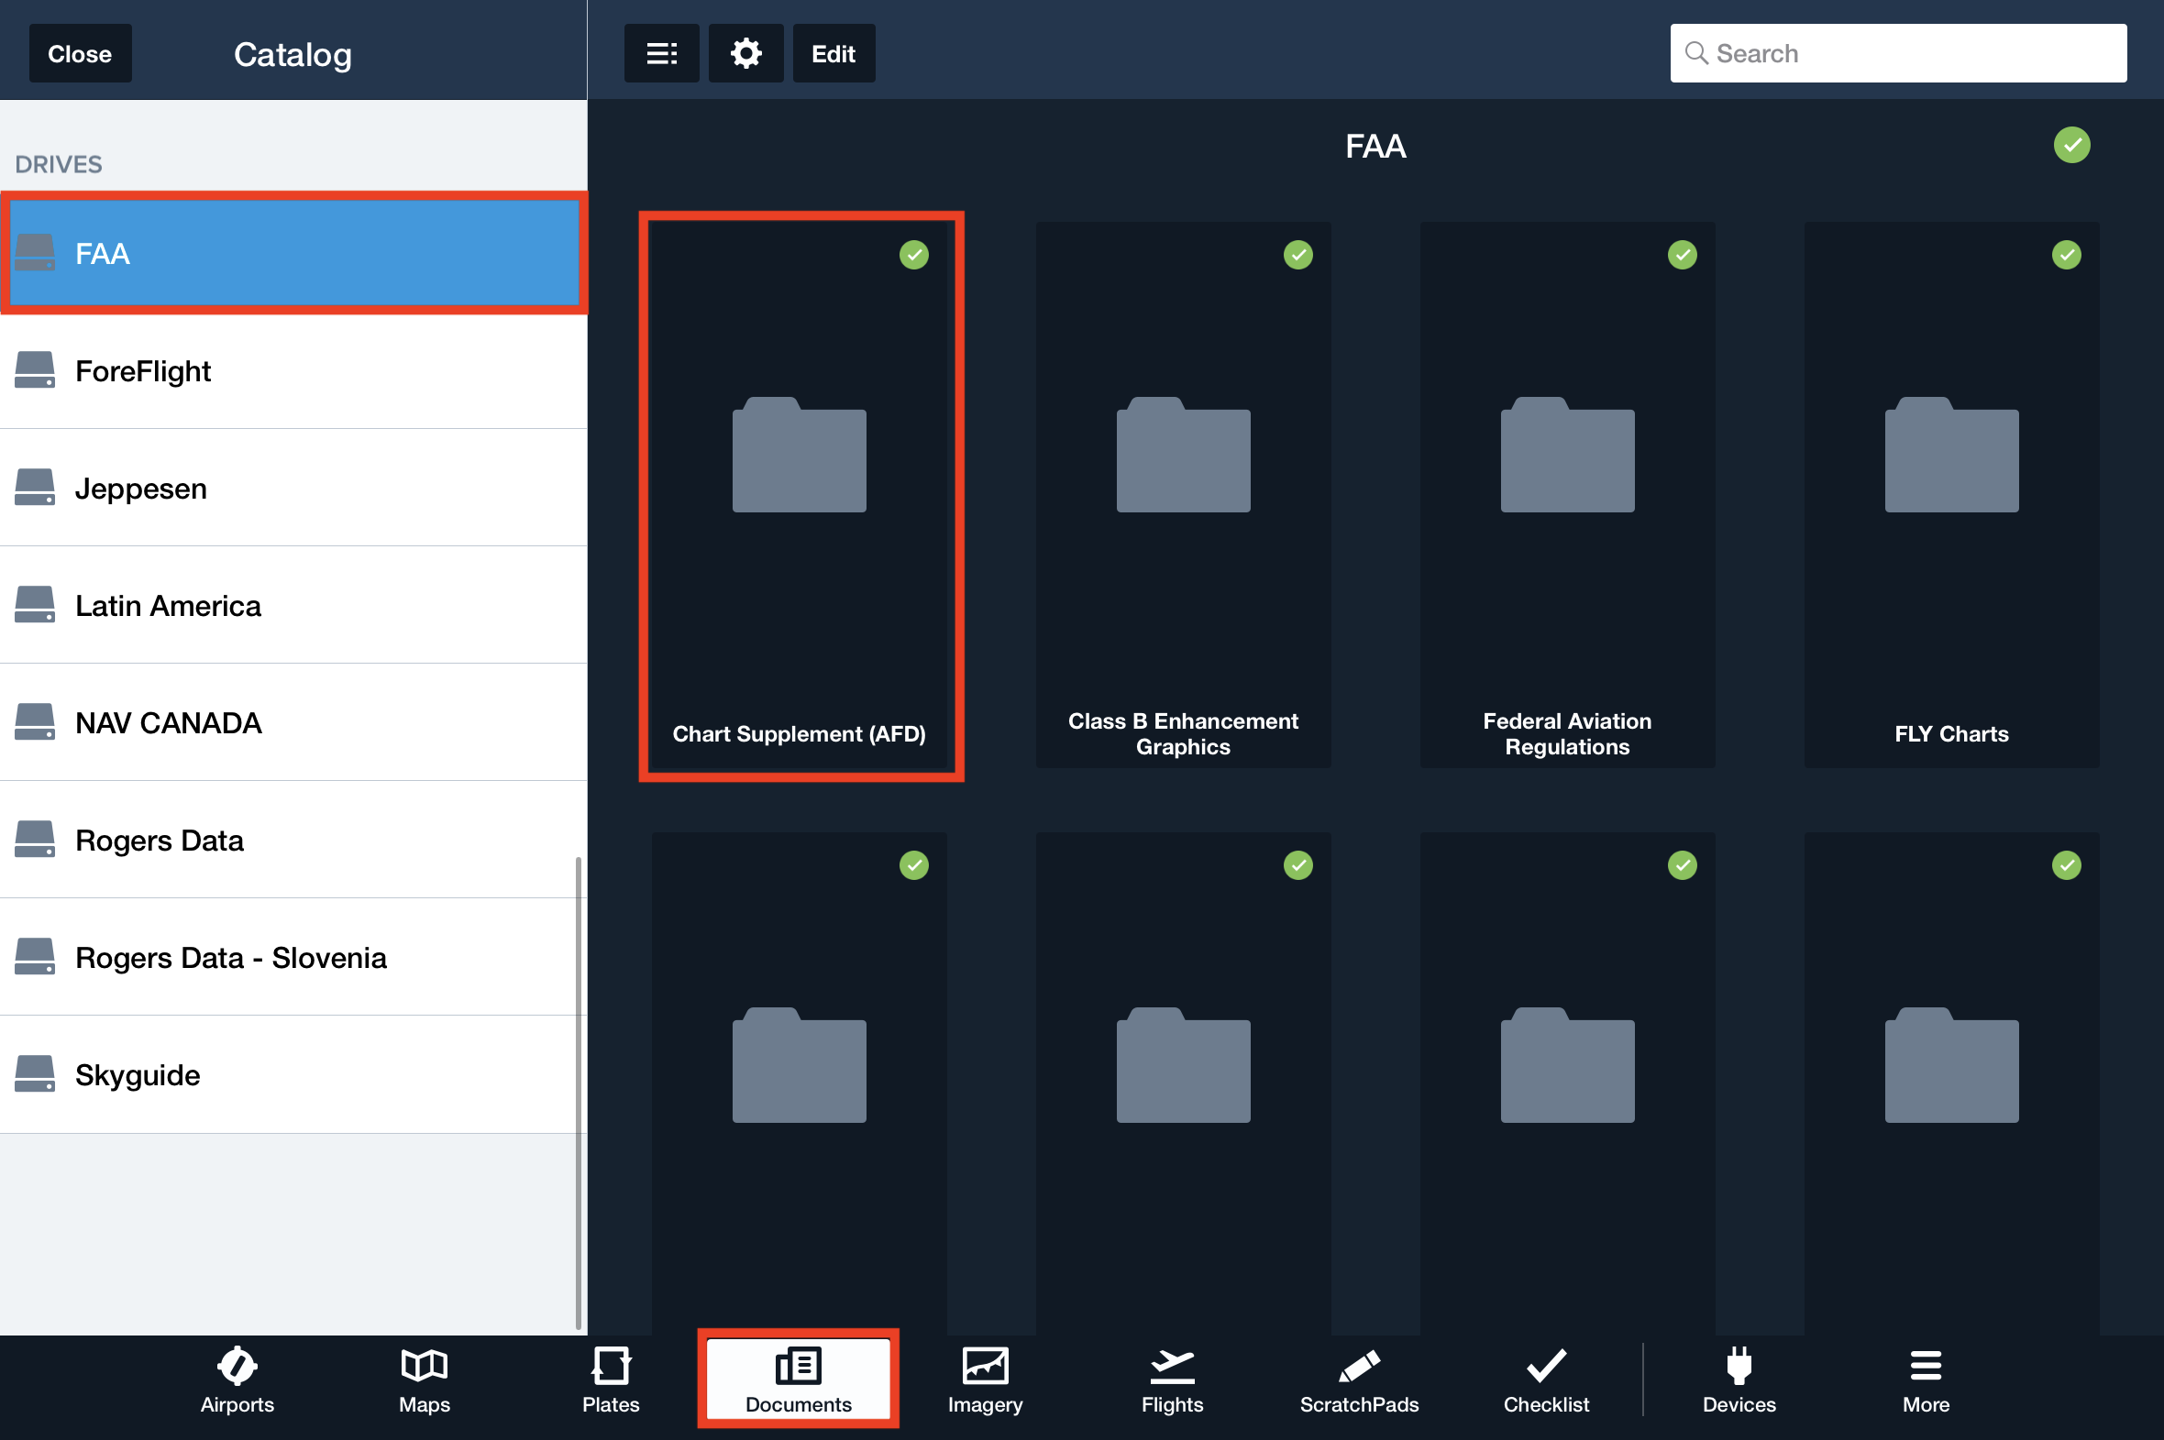The width and height of the screenshot is (2164, 1440).
Task: Open the More menu tab
Action: (x=1927, y=1380)
